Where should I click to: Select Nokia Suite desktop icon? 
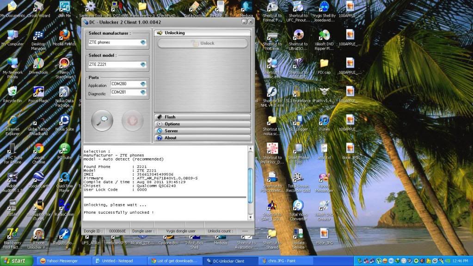pos(64,123)
